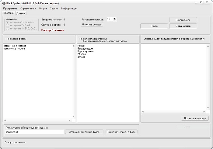Click search phrases scroll right arrow
This screenshot has width=213, height=149.
(x=70, y=120)
